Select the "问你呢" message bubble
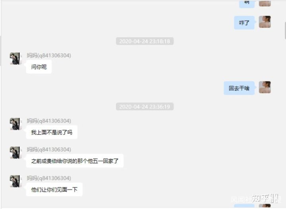286x209 pixels. [x=39, y=67]
